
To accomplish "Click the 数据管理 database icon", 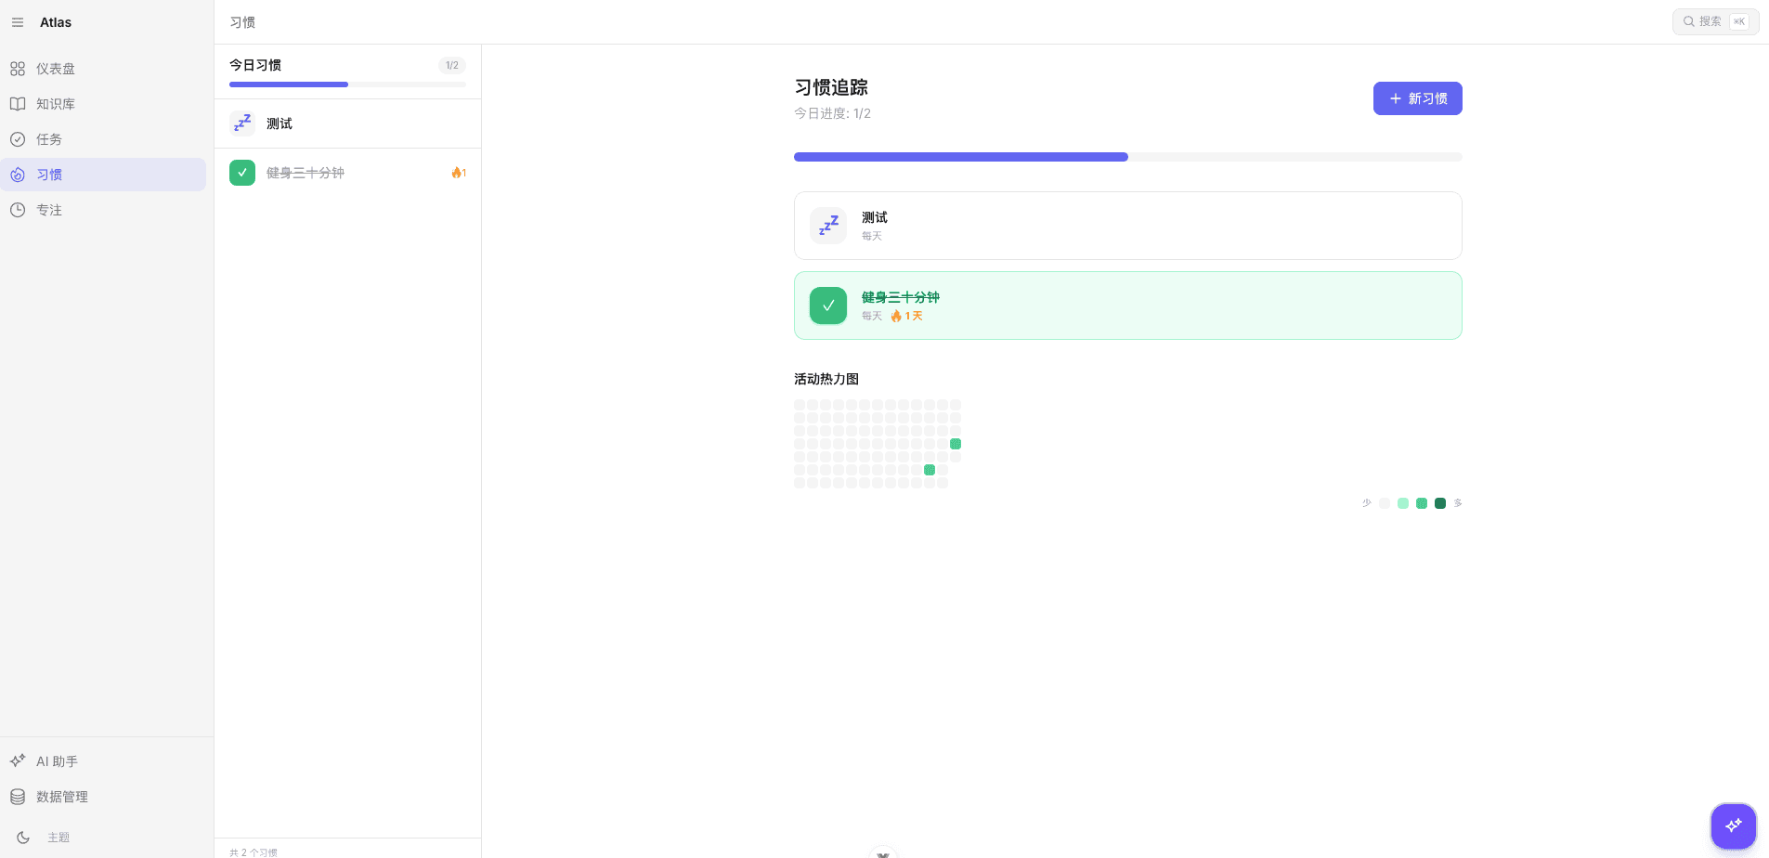I will point(18,797).
